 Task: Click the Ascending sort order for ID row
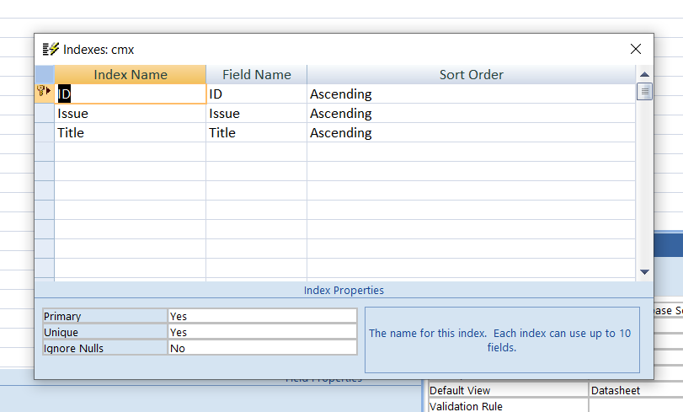pyautogui.click(x=472, y=94)
